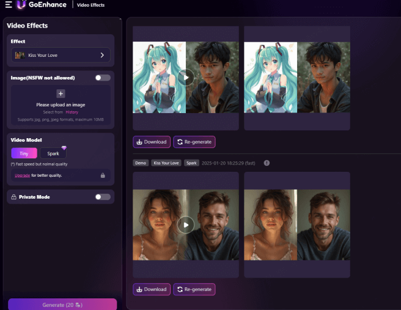Open the anime source image thumbnail
Viewport: 401px width, 310px height.
[297, 78]
